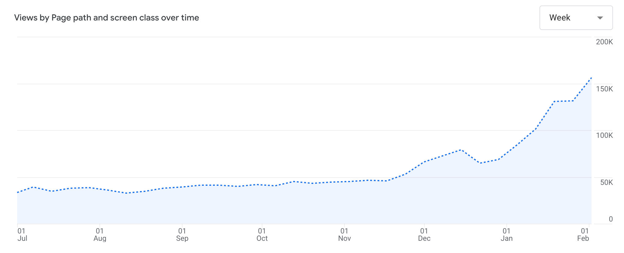
Task: Open the Week granularity dropdown
Action: pos(576,18)
